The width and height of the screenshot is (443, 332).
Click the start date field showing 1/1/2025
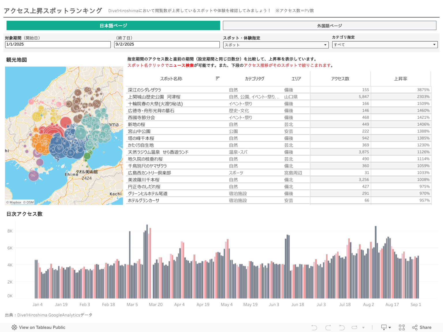coord(58,44)
